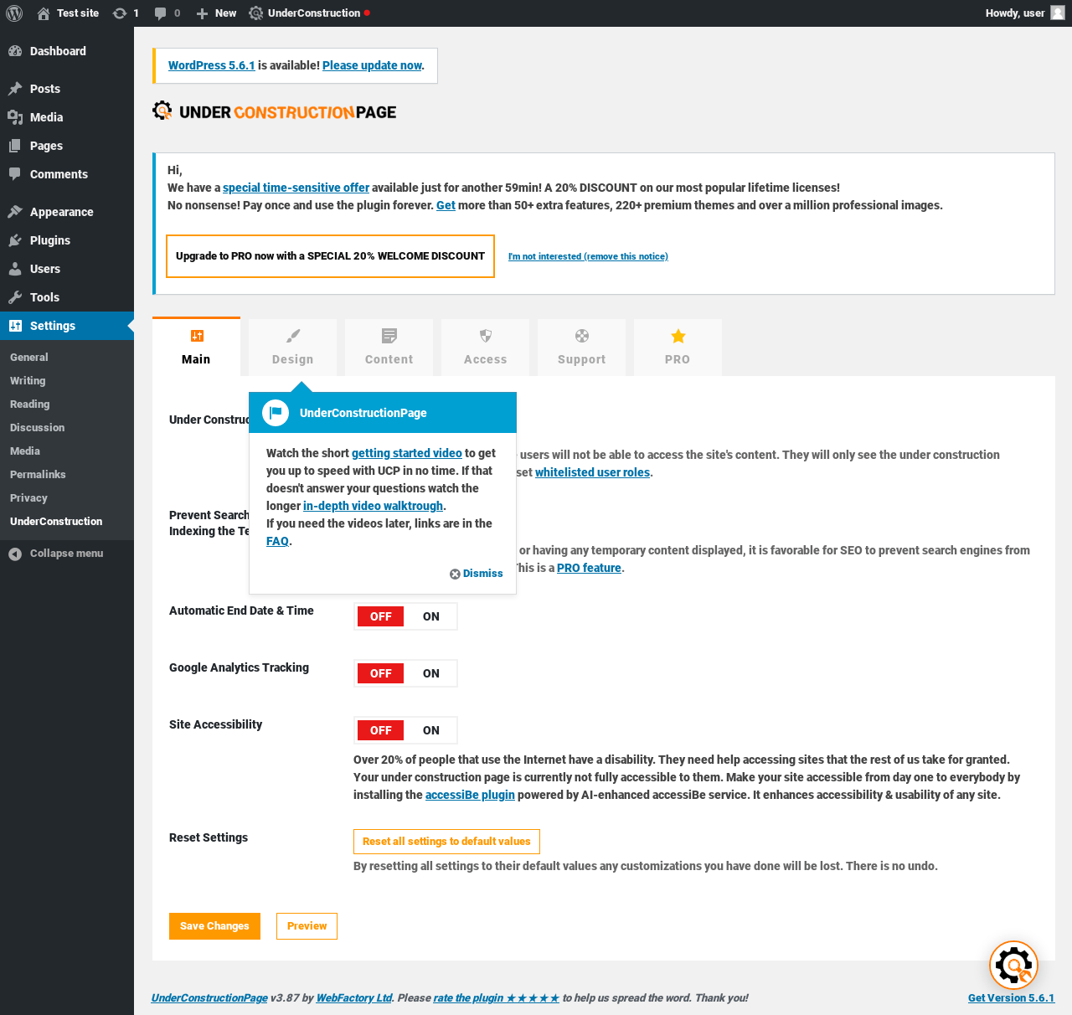Open the Please update now link
The image size is (1072, 1015).
(x=372, y=65)
